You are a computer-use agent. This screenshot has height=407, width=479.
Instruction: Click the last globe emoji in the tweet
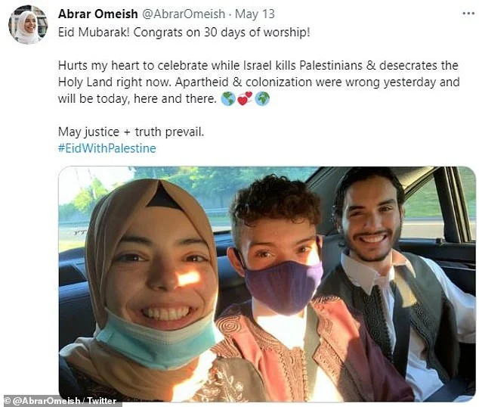(x=262, y=99)
